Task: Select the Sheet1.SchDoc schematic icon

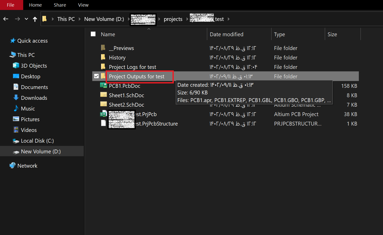Action: (x=103, y=95)
